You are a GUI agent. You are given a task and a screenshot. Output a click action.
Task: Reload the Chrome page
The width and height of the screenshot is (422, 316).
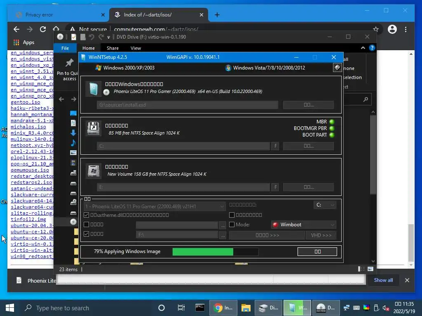(x=43, y=29)
